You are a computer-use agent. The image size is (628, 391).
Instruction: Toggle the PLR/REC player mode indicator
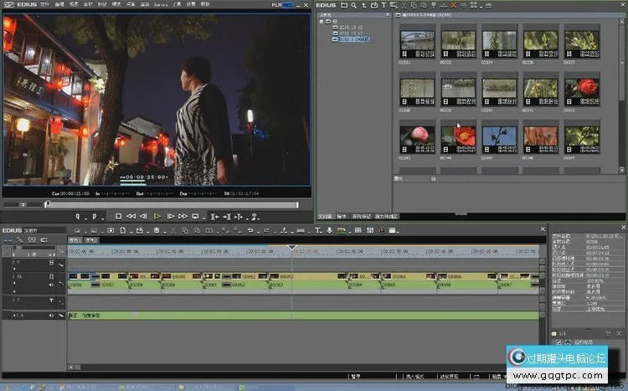point(283,5)
